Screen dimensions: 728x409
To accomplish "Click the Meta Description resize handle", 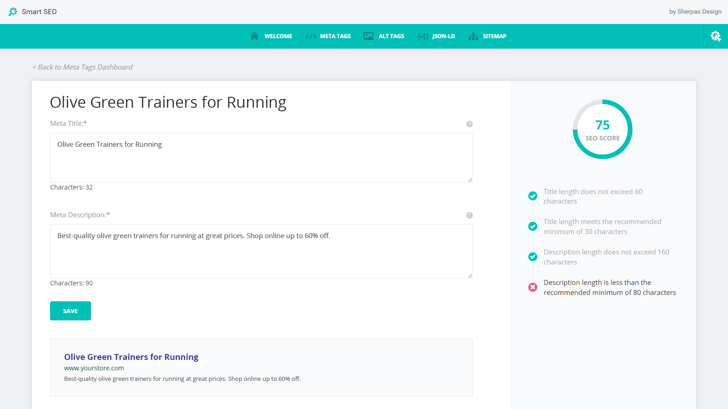I will 470,275.
